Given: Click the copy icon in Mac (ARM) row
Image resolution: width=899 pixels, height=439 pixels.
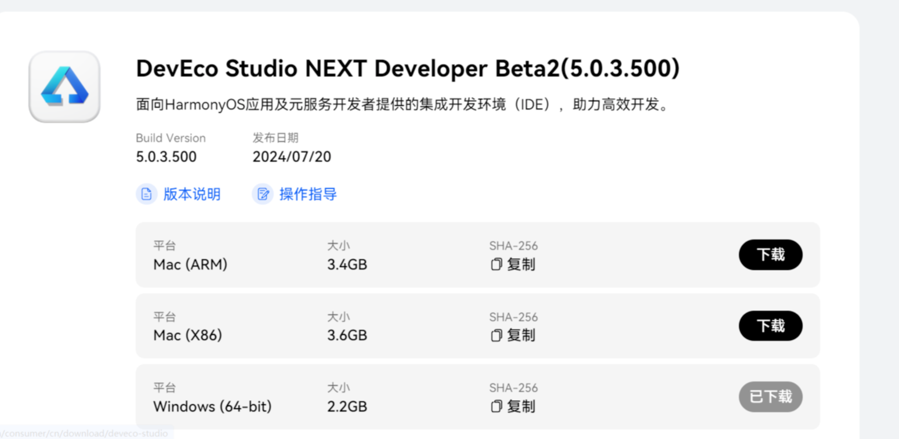Looking at the screenshot, I should coord(496,264).
